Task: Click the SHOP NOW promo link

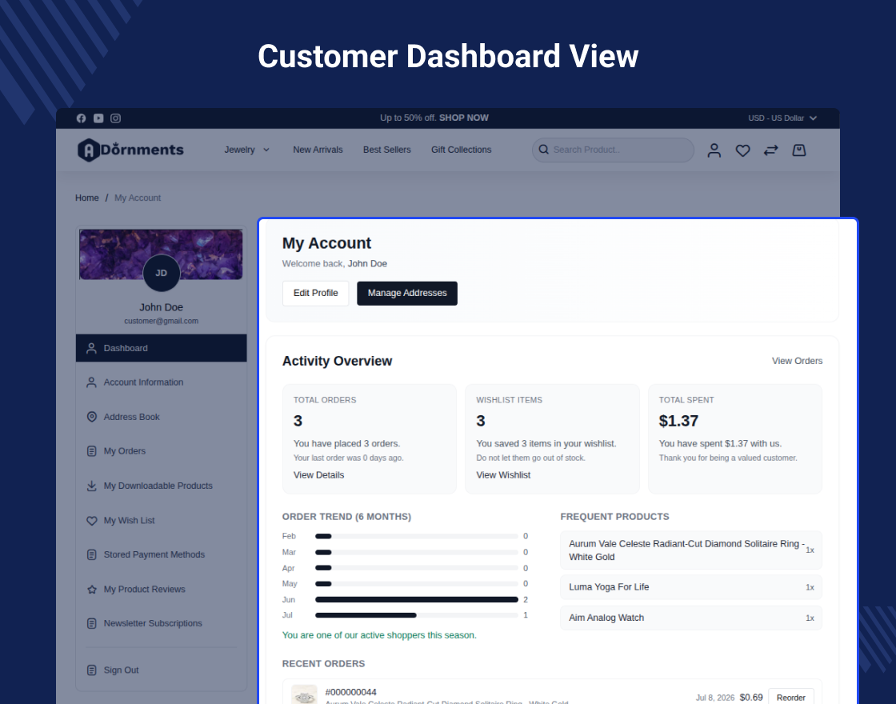Action: point(464,118)
